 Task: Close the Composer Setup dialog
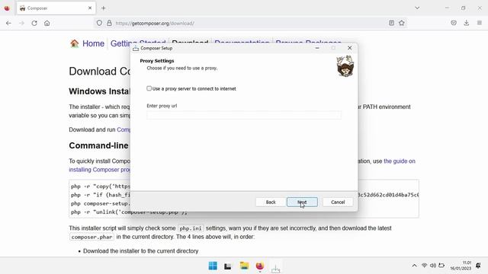click(x=349, y=48)
